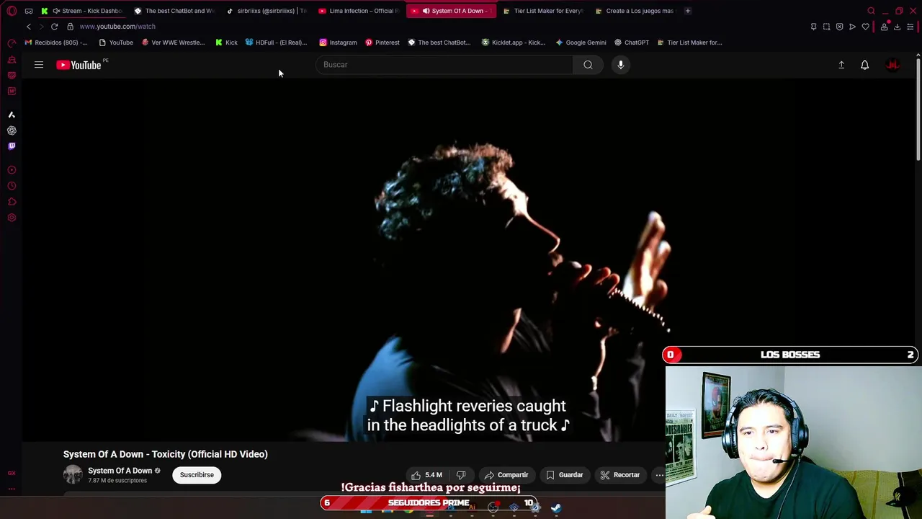Click the pin icon in address bar
Viewport: 922px width, 519px height.
(x=813, y=27)
